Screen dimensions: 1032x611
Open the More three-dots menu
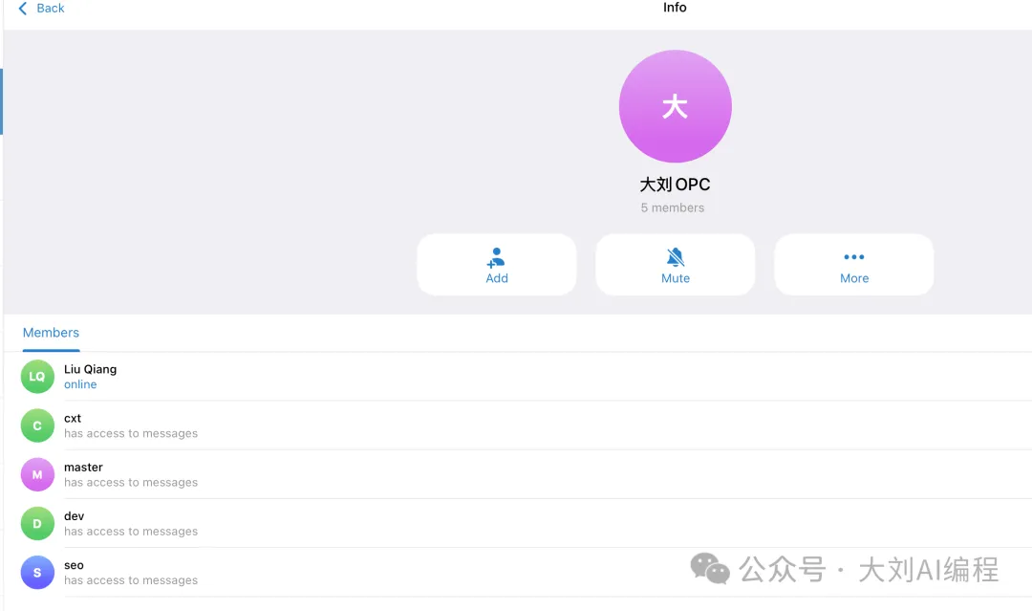pyautogui.click(x=853, y=257)
